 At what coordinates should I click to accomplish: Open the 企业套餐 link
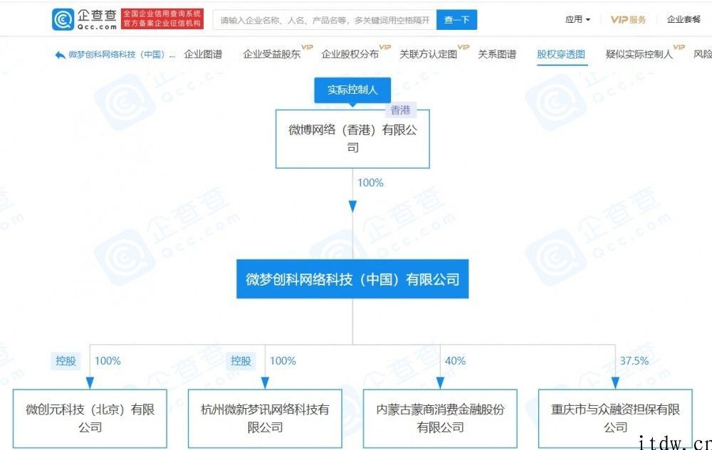[682, 19]
